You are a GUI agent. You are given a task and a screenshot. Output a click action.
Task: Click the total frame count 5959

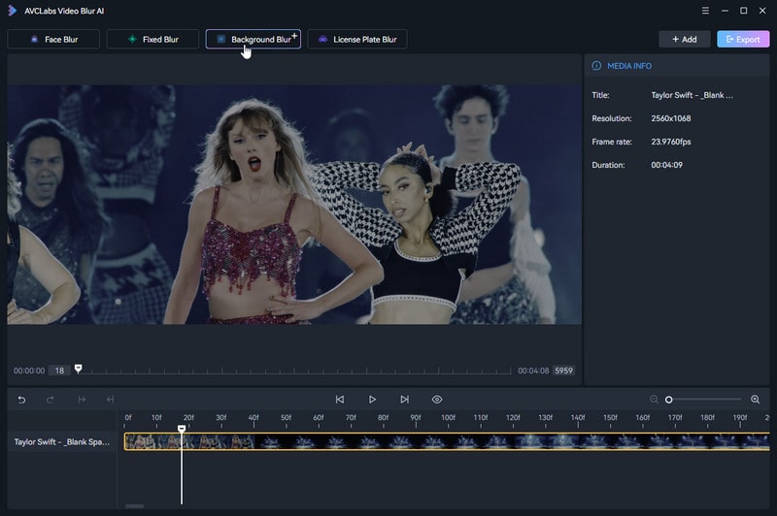[x=563, y=371]
